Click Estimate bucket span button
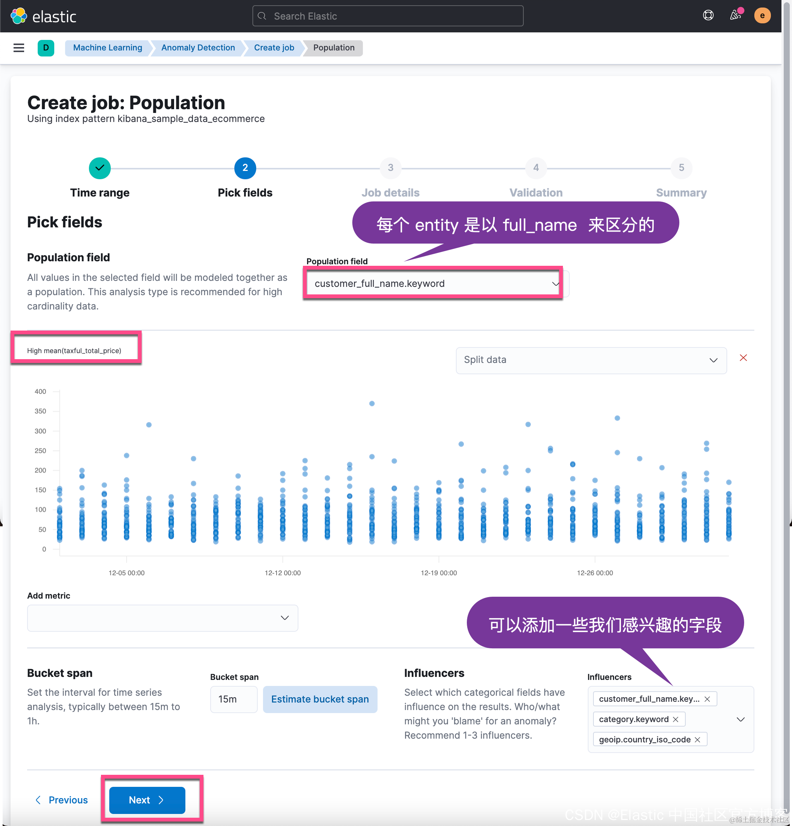792x826 pixels. [x=320, y=700]
